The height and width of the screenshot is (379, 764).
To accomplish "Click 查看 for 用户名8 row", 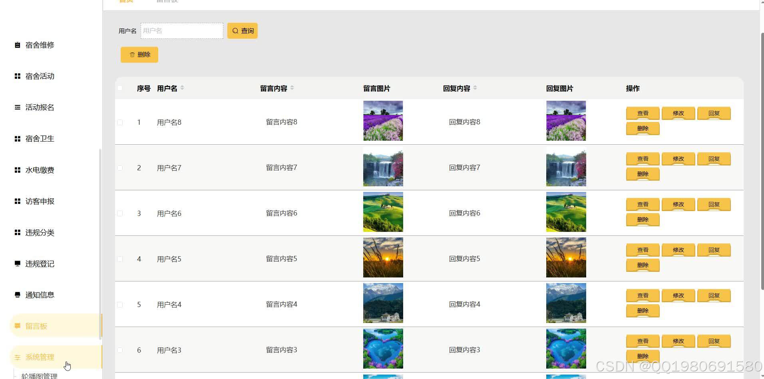I will [x=643, y=113].
